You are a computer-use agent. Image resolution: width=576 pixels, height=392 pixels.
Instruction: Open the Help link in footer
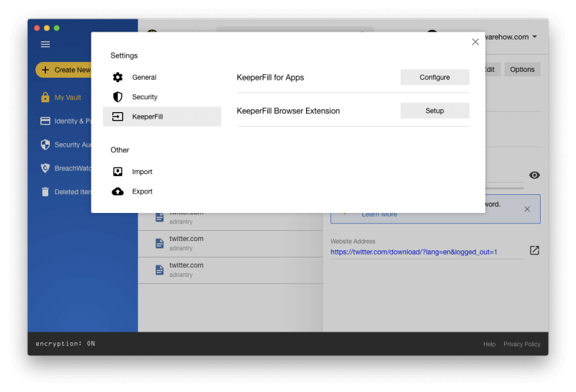pyautogui.click(x=490, y=344)
